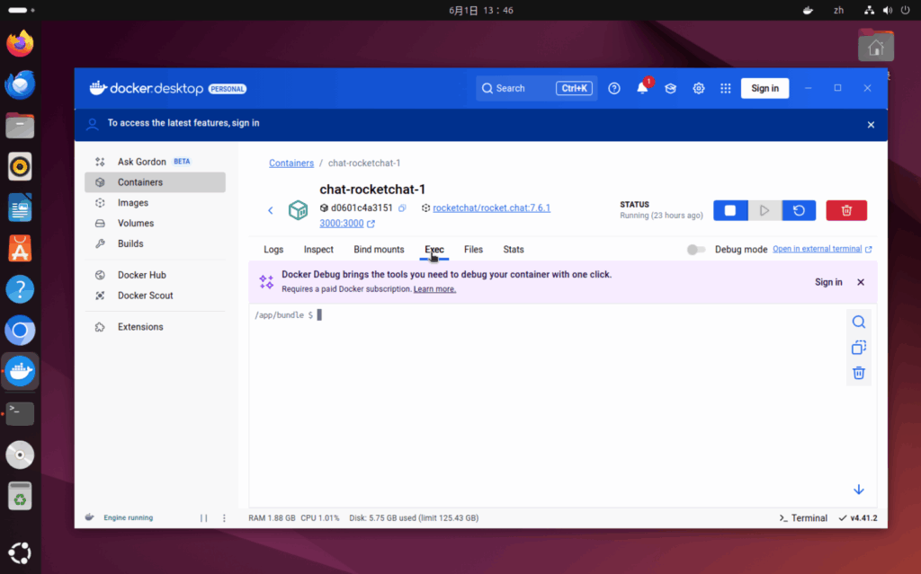Open Docker Desktop settings gear
This screenshot has width=921, height=574.
click(x=698, y=88)
